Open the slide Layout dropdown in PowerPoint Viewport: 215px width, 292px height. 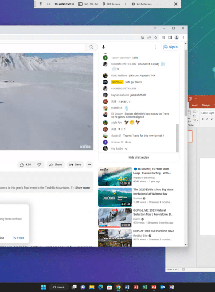[195, 111]
